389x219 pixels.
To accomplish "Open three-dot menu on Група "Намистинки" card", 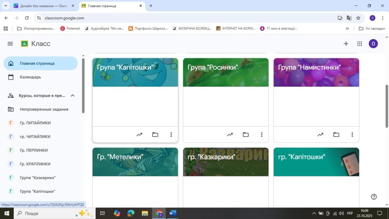I will [352, 135].
